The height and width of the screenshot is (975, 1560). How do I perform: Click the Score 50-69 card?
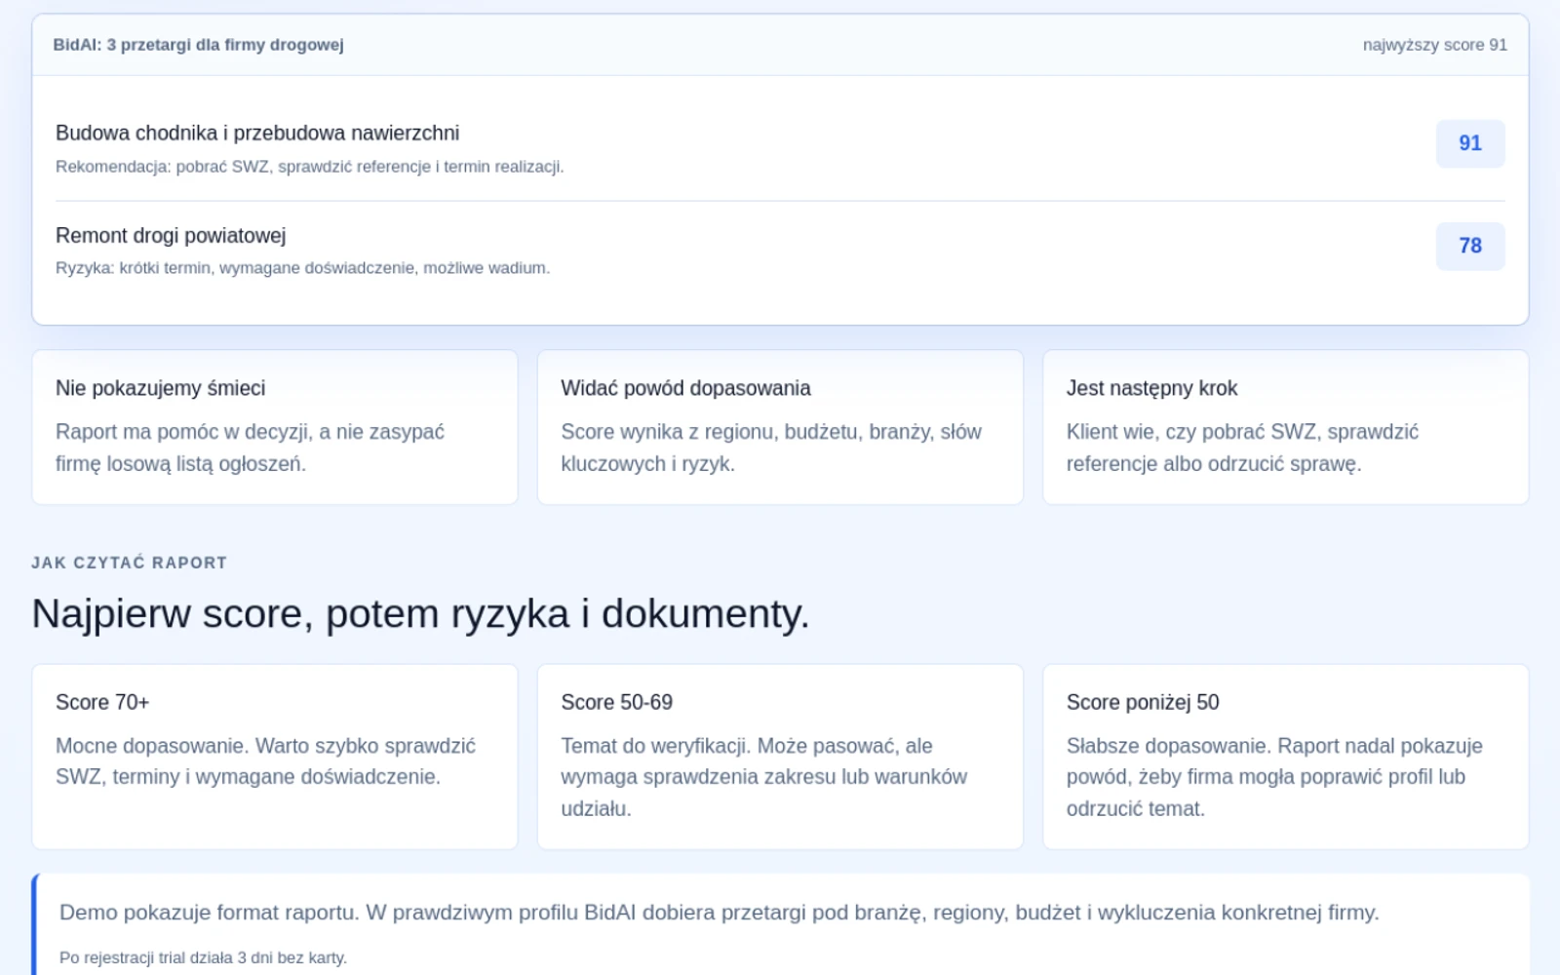click(780, 757)
